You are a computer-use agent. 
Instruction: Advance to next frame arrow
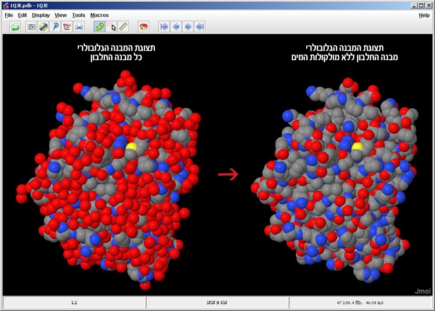(x=188, y=27)
